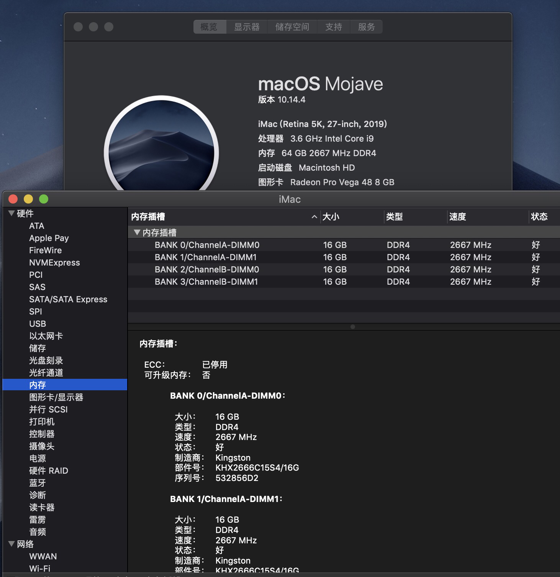Select 硬件 RAID in the sidebar
This screenshot has width=560, height=577.
49,471
